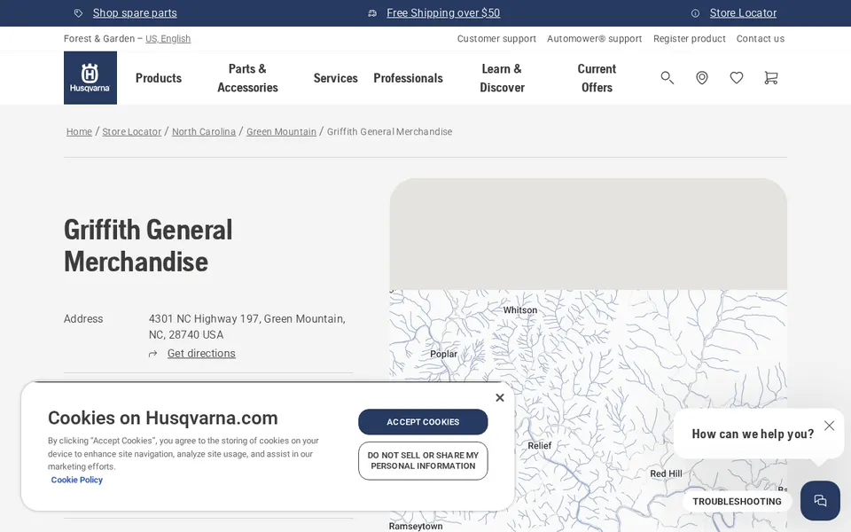Open the Services menu
The image size is (851, 532).
pyautogui.click(x=335, y=78)
